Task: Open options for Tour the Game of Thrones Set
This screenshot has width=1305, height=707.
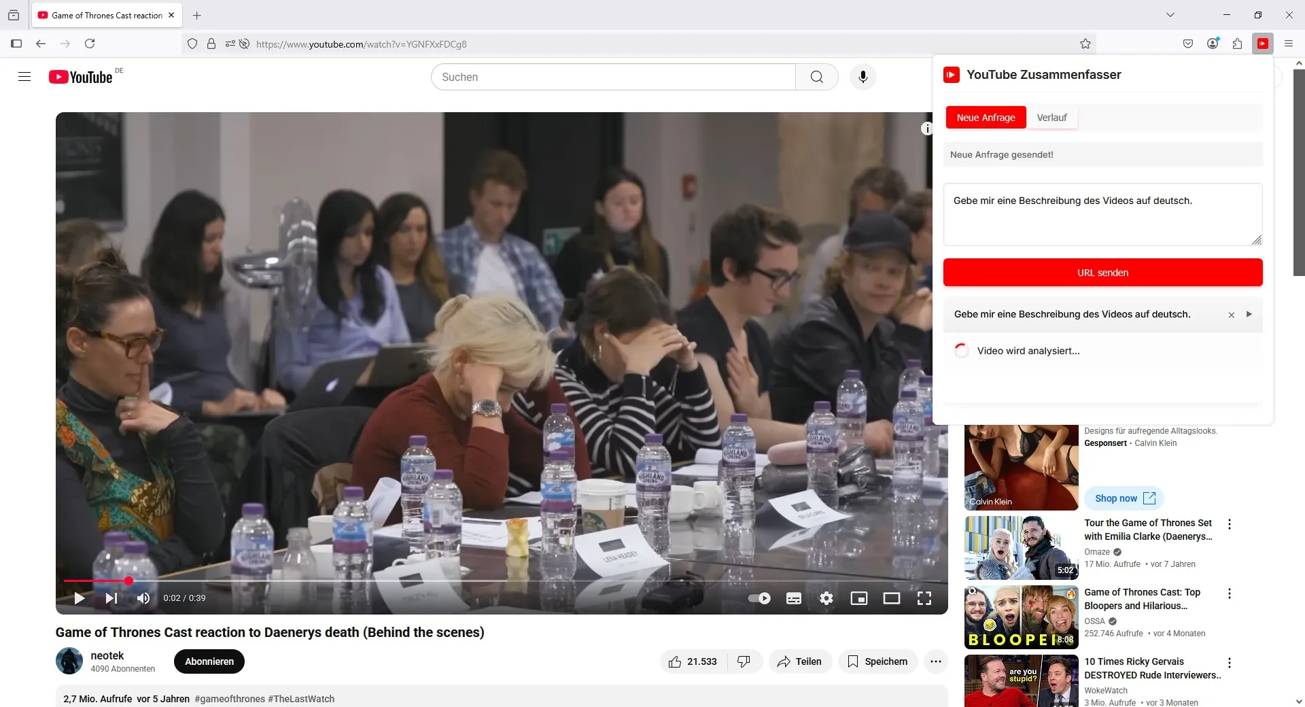Action: (1229, 524)
